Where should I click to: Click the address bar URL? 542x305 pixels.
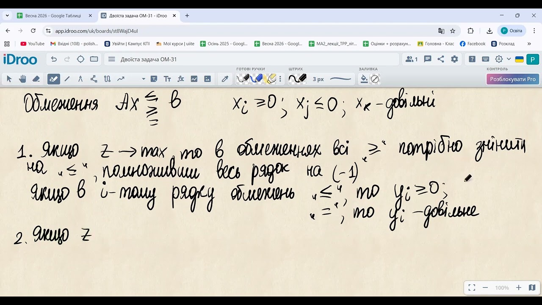(x=97, y=31)
